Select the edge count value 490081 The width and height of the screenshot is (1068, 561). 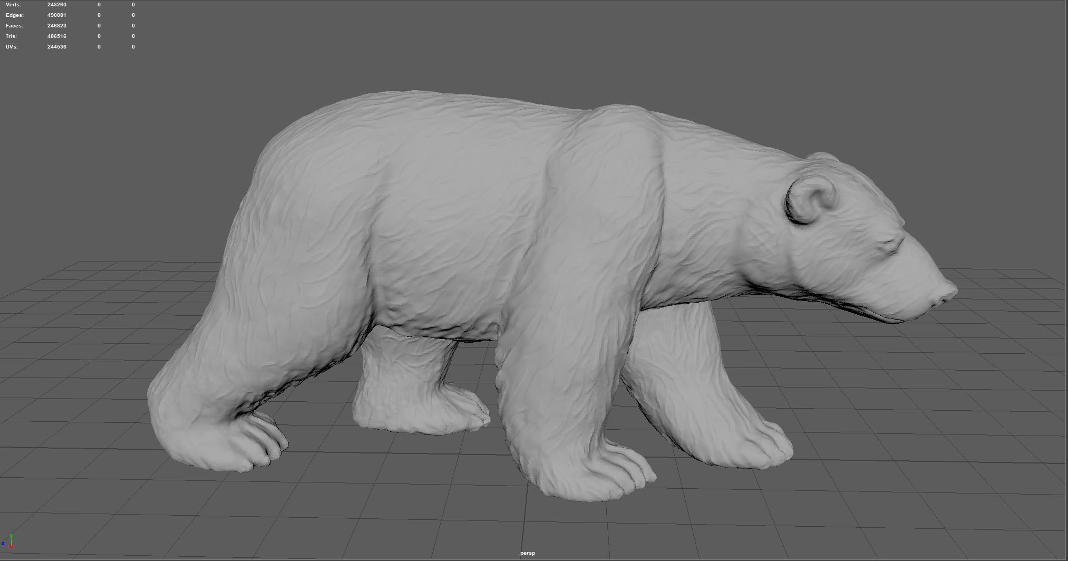click(57, 15)
